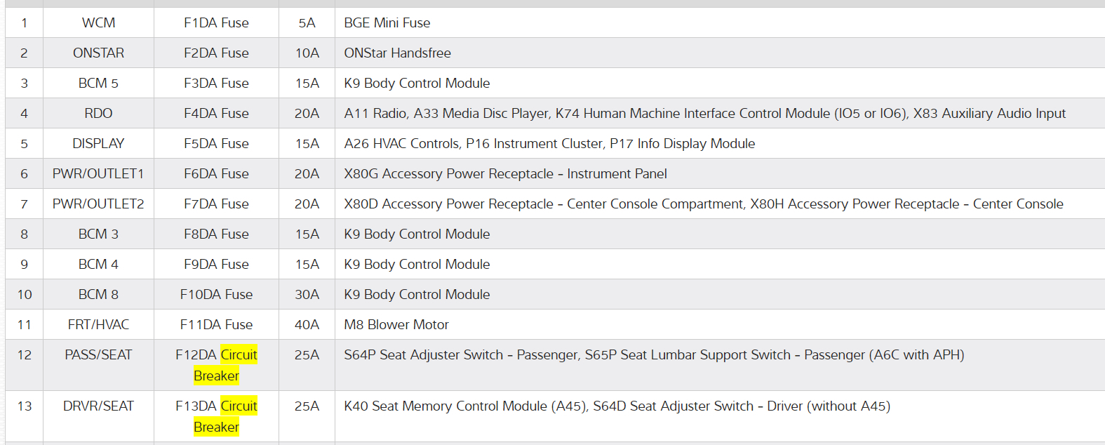Select the DRVR/SEAT cell
Image resolution: width=1105 pixels, height=445 pixels.
pyautogui.click(x=98, y=406)
